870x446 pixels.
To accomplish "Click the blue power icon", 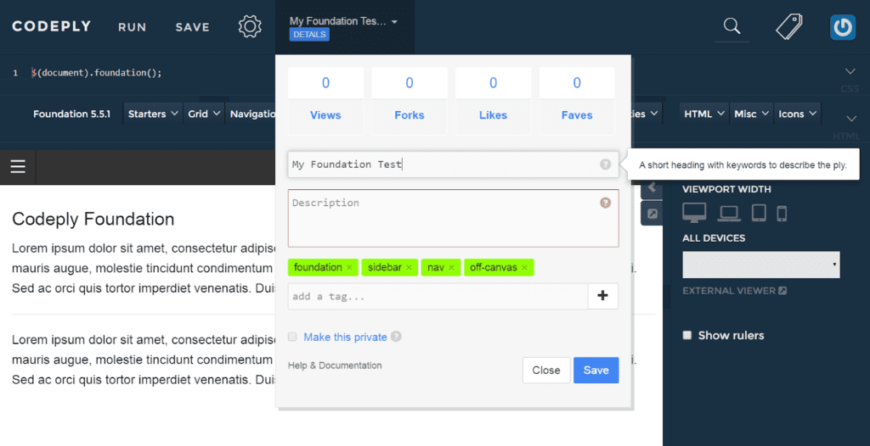I will 842,27.
